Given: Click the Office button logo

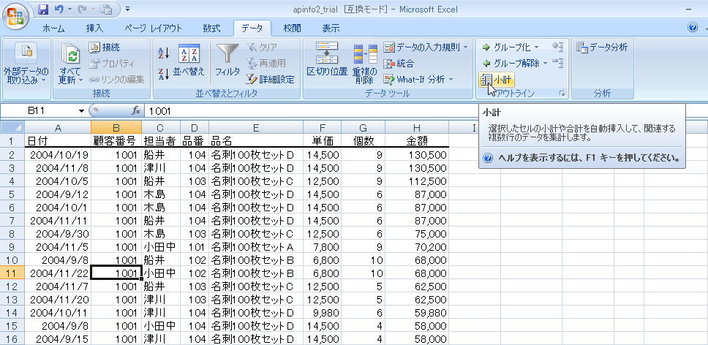Looking at the screenshot, I should coord(15,14).
